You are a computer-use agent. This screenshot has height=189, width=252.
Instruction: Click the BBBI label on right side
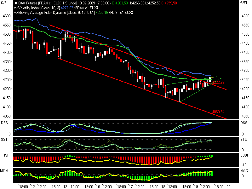click(x=244, y=155)
